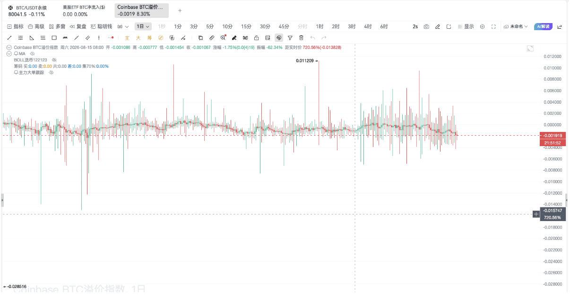The height and width of the screenshot is (296, 570).
Task: Add a new tab with plus button
Action: pyautogui.click(x=180, y=10)
